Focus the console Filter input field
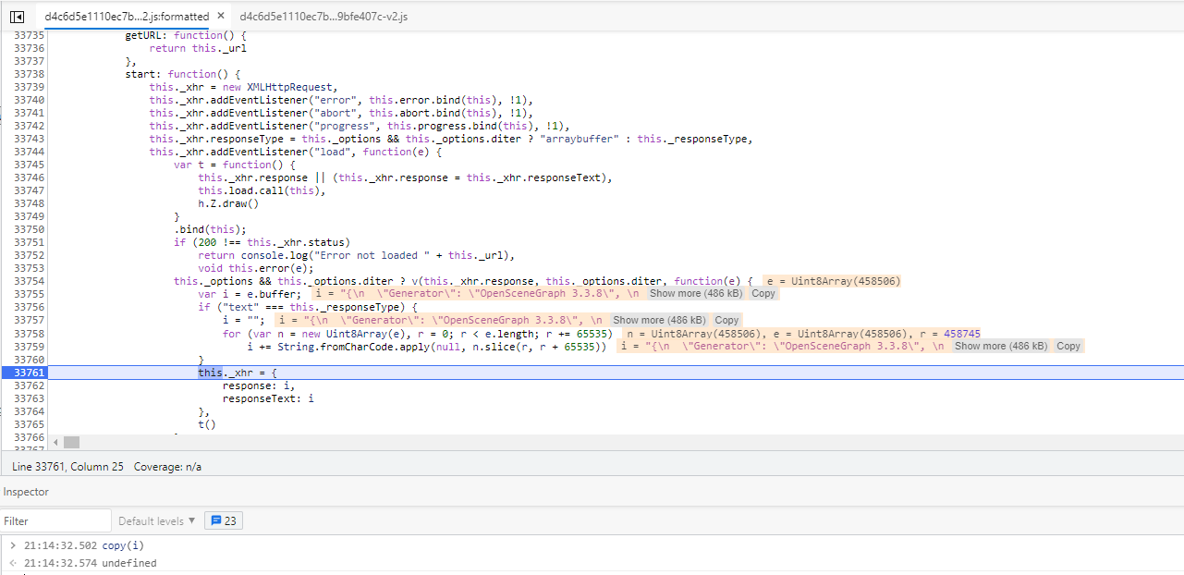Image resolution: width=1184 pixels, height=575 pixels. [56, 520]
